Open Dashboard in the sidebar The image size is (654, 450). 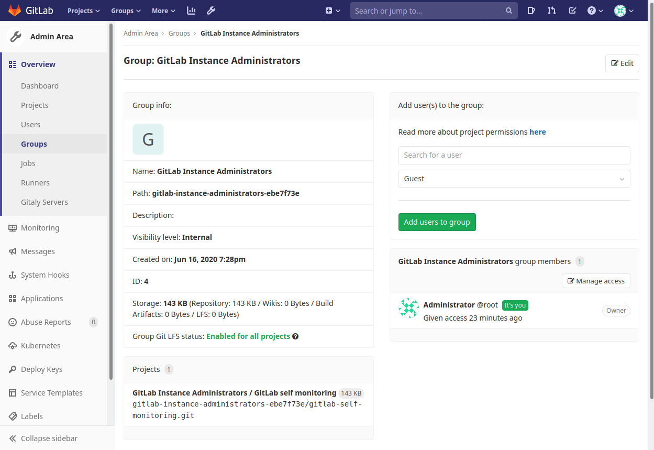40,86
